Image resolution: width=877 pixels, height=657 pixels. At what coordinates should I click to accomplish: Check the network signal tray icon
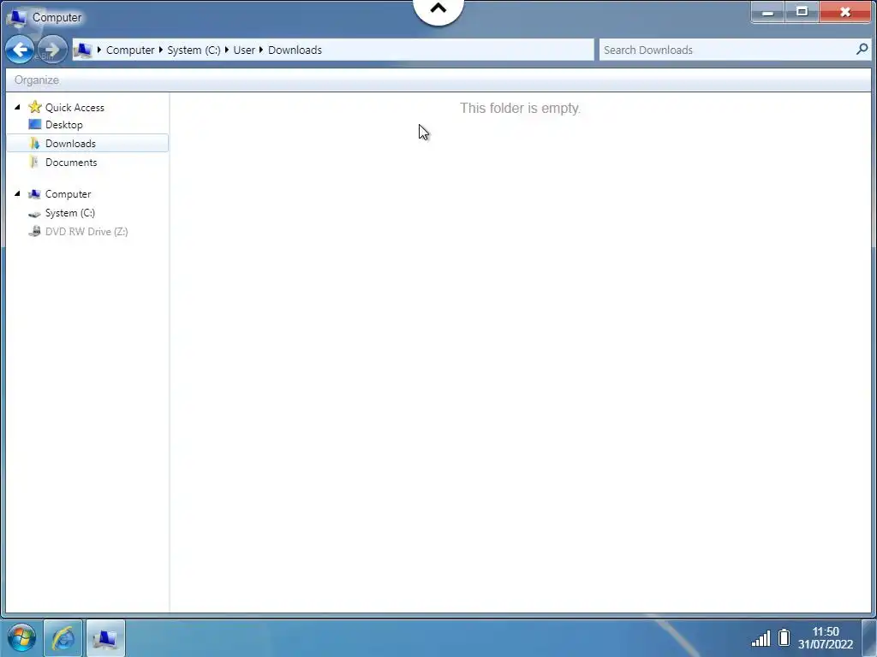(x=761, y=638)
